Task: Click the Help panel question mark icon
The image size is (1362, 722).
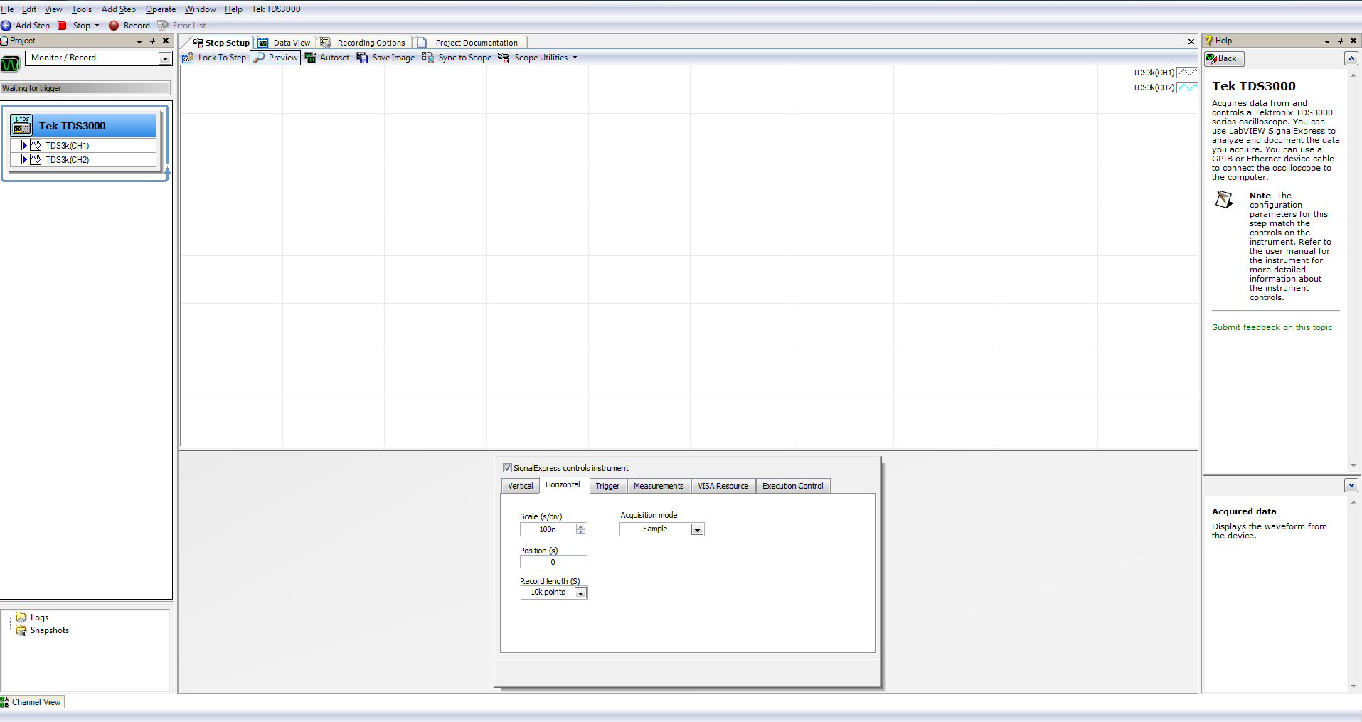Action: pos(1208,41)
